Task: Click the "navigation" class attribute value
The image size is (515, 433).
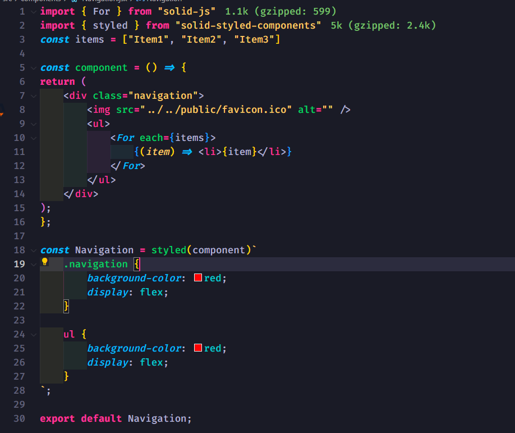Action: click(163, 95)
